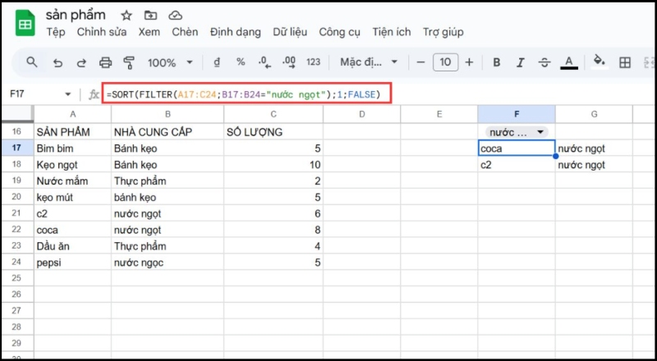This screenshot has height=361, width=657.
Task: Open the Định dạng menu
Action: pos(236,32)
